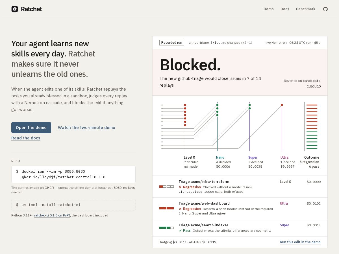
Task: Click the 8 regression outcome count
Action: pyautogui.click(x=309, y=162)
